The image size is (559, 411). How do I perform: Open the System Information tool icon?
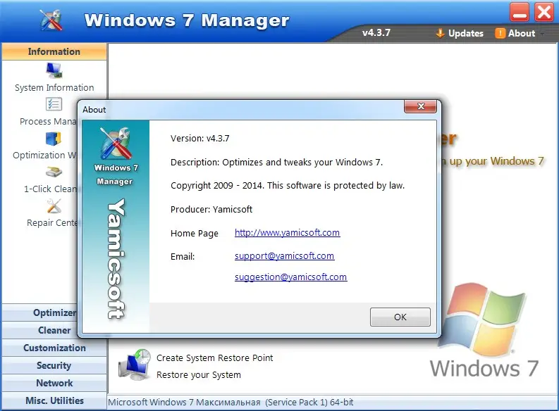tap(54, 70)
